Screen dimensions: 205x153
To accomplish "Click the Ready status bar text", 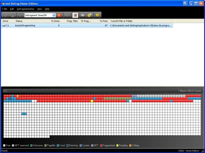I will tap(4, 151).
